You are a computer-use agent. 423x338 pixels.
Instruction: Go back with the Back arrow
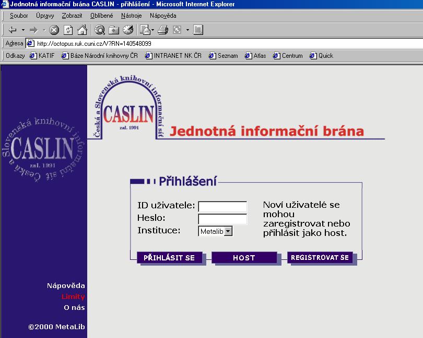[13, 30]
